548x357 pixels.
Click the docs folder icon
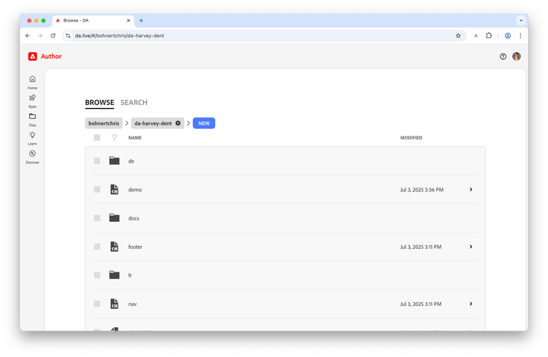[x=114, y=218]
